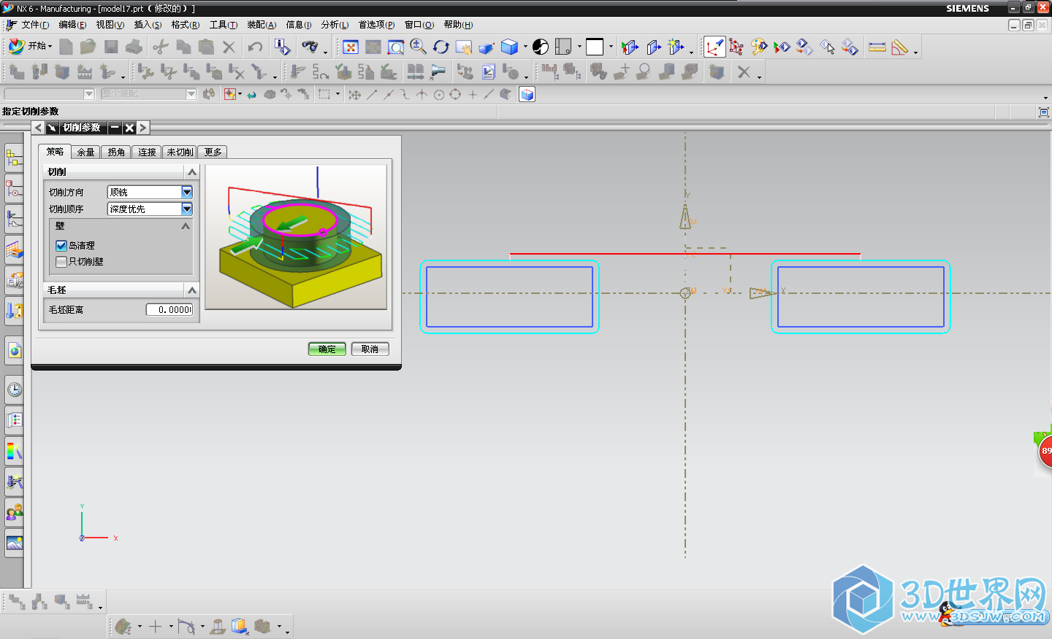Switch to the 拐角 tab
This screenshot has height=639, width=1052.
tap(116, 152)
